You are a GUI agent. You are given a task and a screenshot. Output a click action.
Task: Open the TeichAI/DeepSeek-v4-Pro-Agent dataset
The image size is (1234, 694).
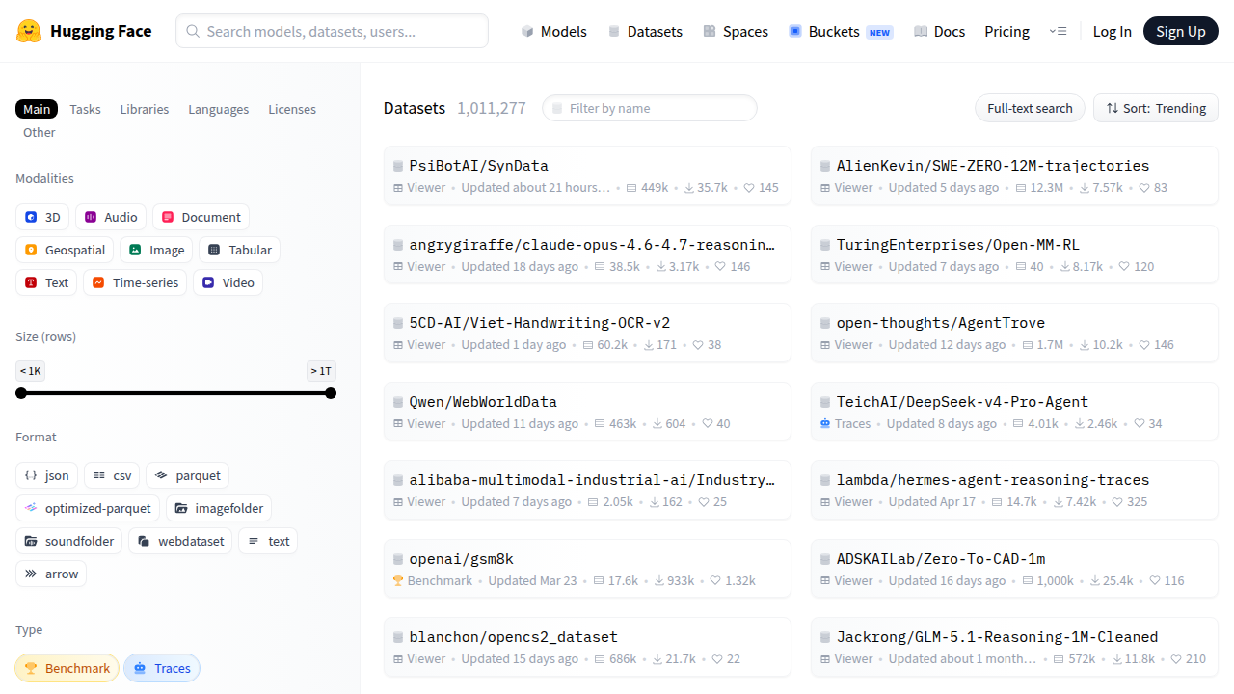click(1014, 412)
